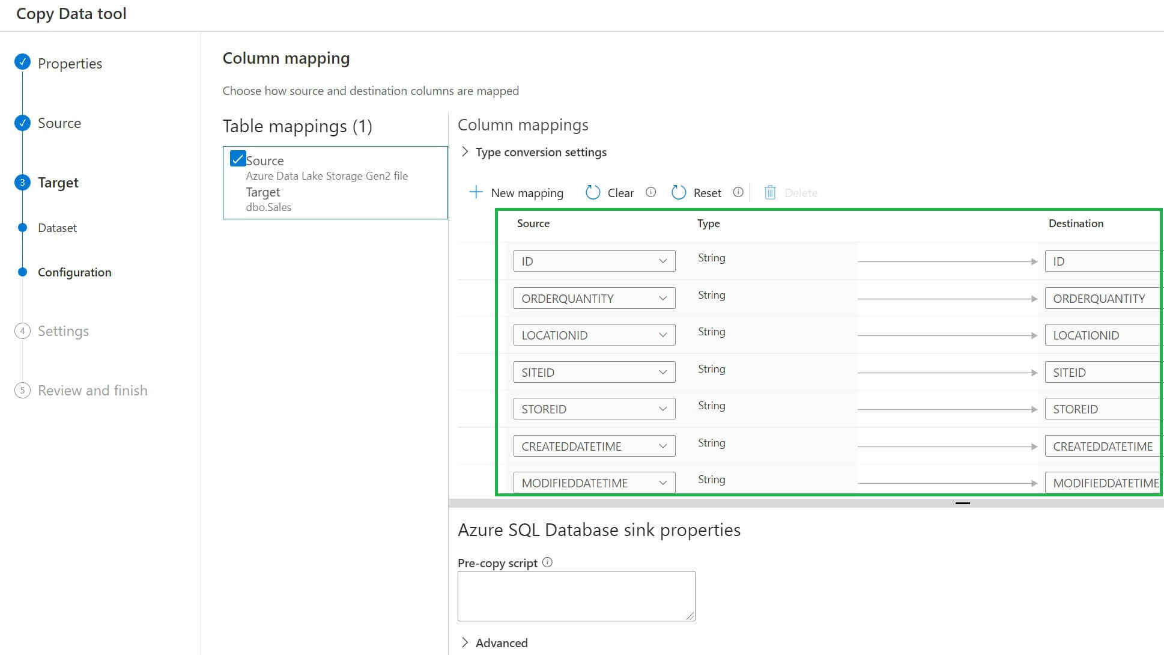Click the New mapping plus icon
This screenshot has width=1164, height=655.
(x=476, y=192)
